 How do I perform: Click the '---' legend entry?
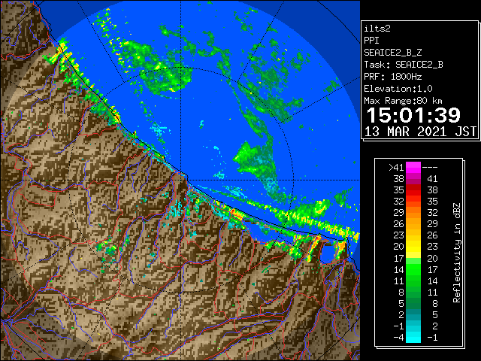click(430, 168)
